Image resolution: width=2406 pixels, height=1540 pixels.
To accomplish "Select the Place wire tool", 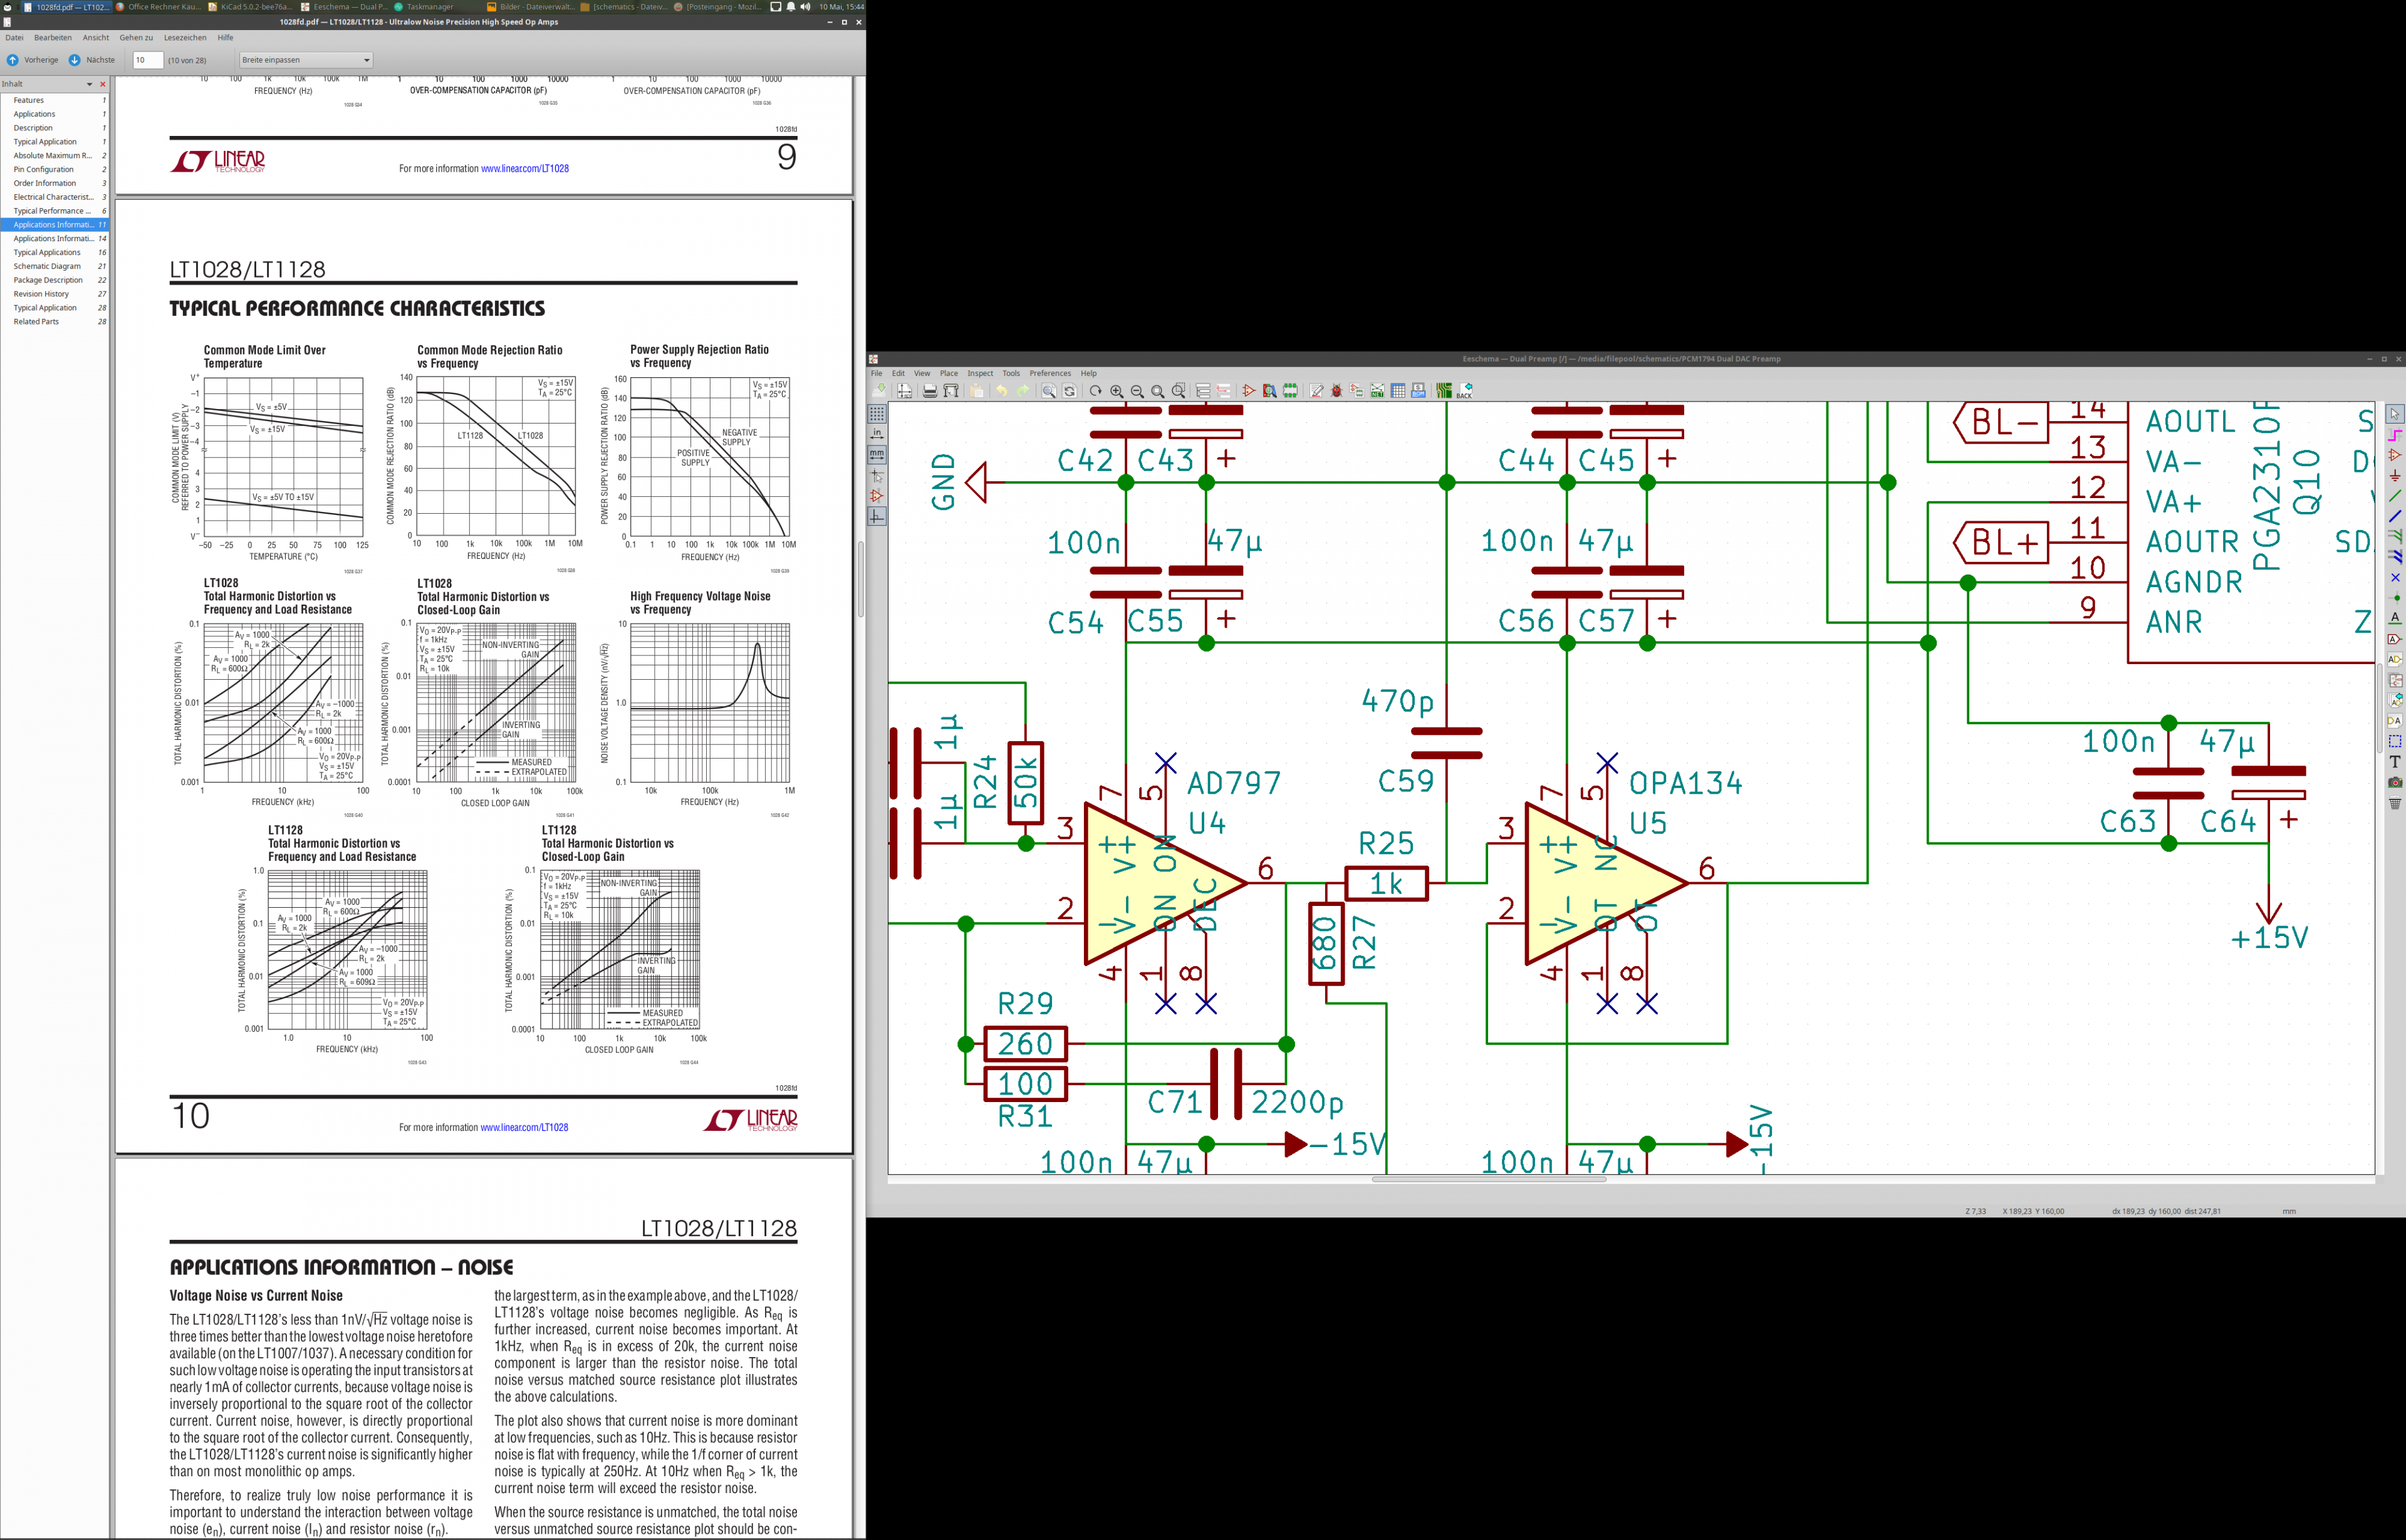I will [x=2395, y=496].
